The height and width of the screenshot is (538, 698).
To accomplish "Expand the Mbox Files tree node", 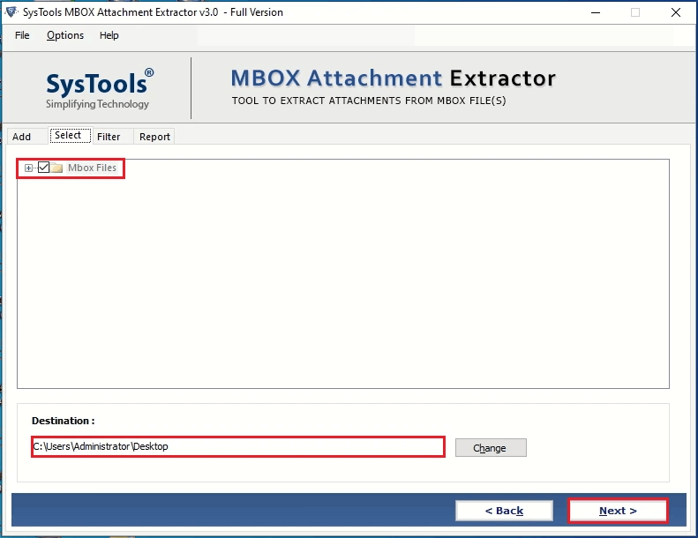I will click(x=28, y=168).
